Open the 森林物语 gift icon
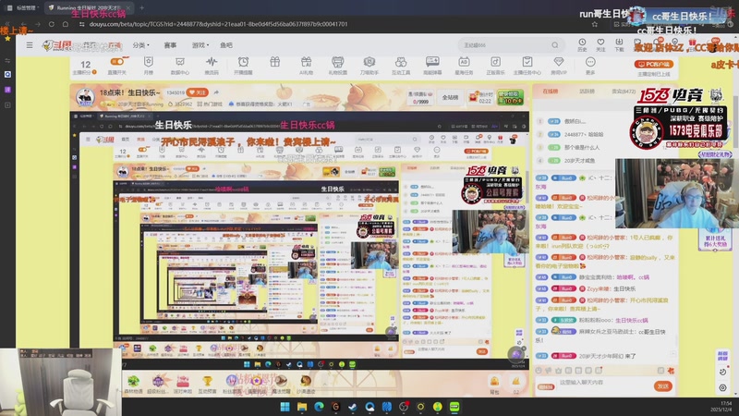Viewport: 739px width, 416px height. (133, 384)
